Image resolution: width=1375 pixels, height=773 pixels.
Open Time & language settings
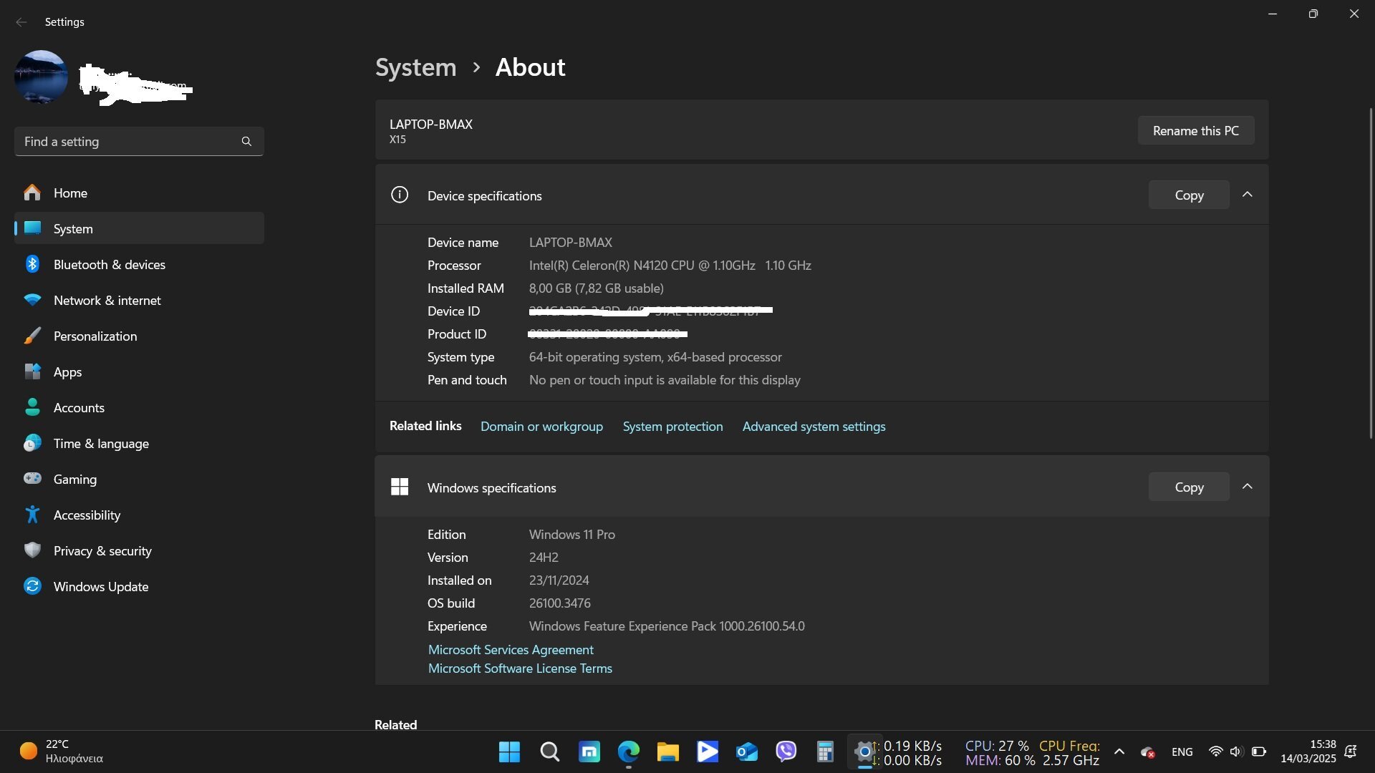139,444
